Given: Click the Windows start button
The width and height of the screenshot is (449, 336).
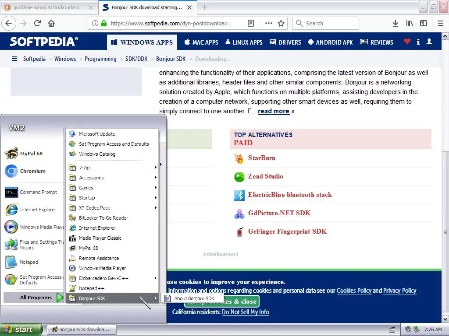Looking at the screenshot, I should [21, 329].
